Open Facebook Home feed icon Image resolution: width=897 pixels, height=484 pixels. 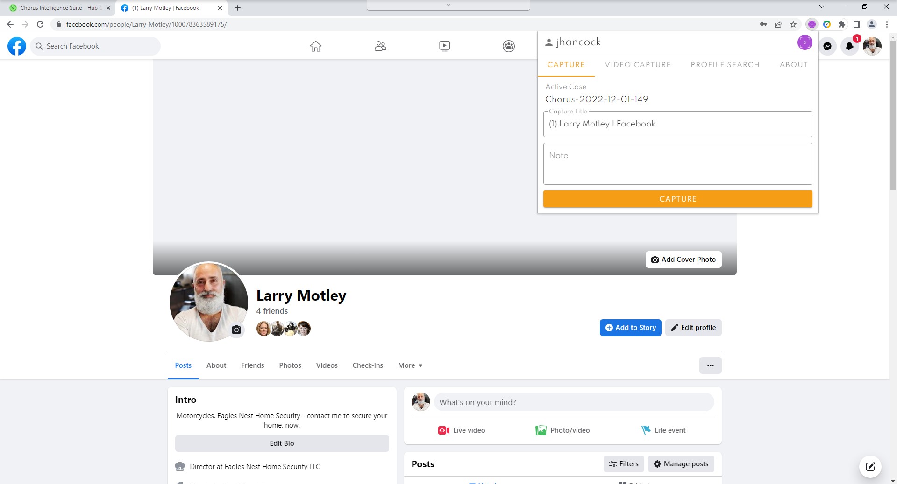click(316, 46)
